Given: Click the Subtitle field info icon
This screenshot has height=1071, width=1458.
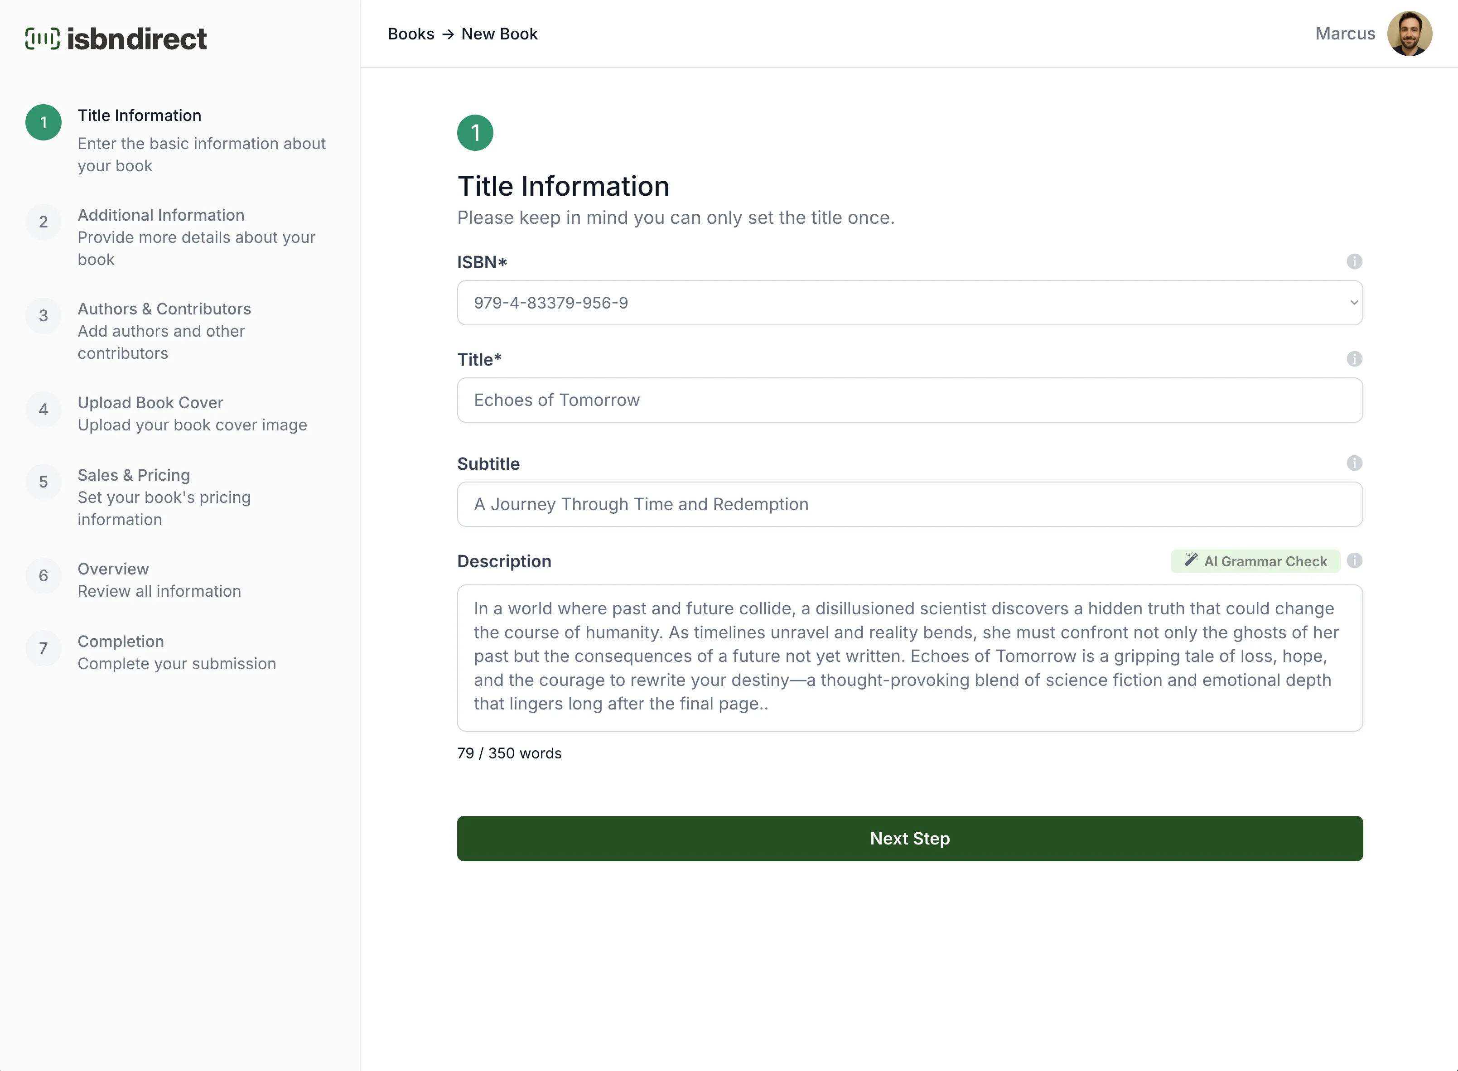Looking at the screenshot, I should pyautogui.click(x=1354, y=463).
